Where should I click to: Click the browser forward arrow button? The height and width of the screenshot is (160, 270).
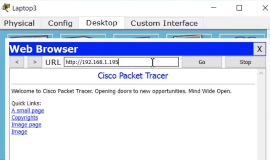(x=35, y=62)
